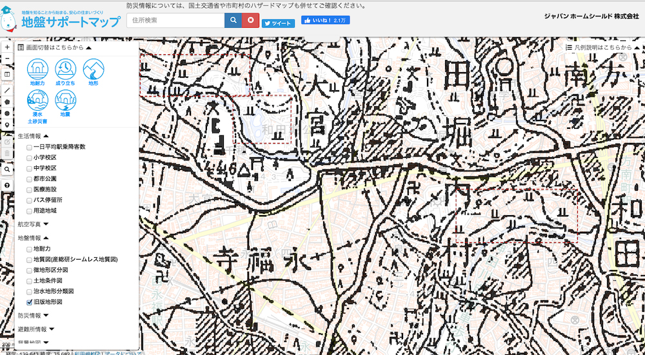Collapse the 画面切替はこちらから panel

pyautogui.click(x=89, y=48)
